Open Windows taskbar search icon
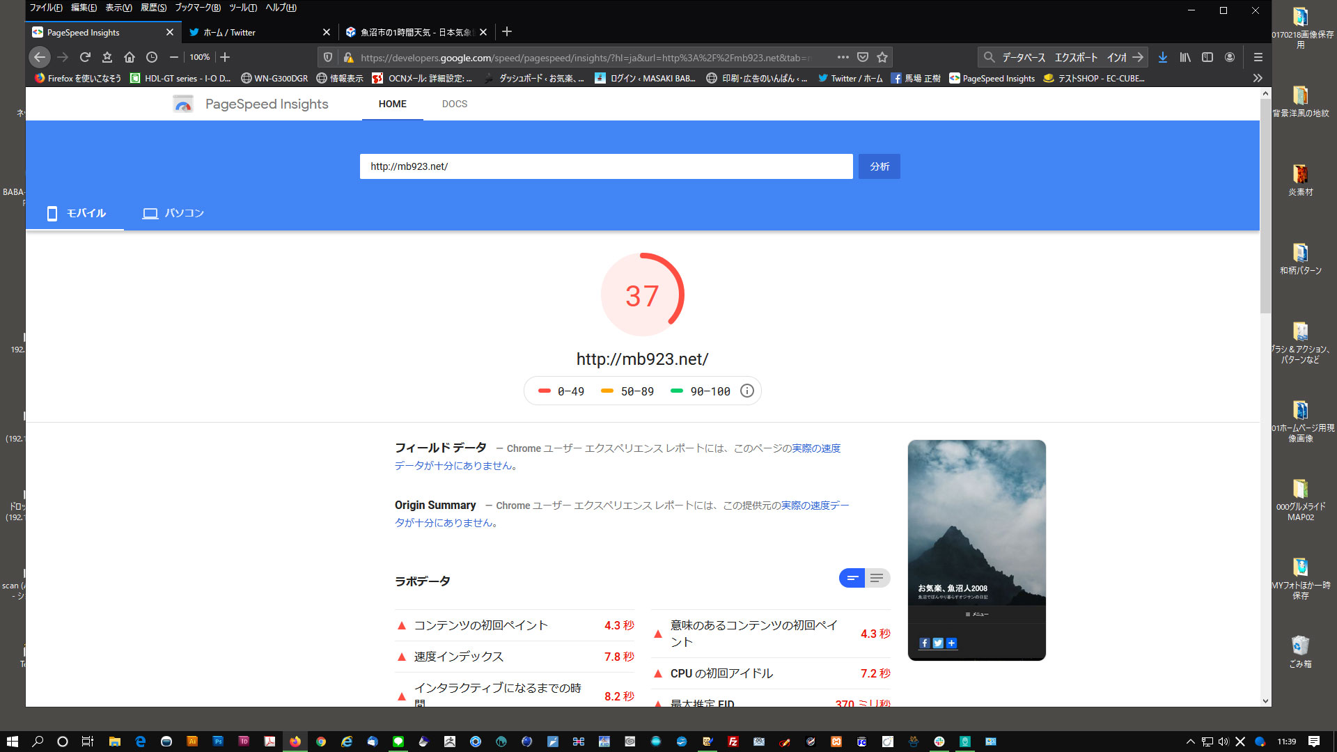Image resolution: width=1337 pixels, height=752 pixels. point(38,741)
